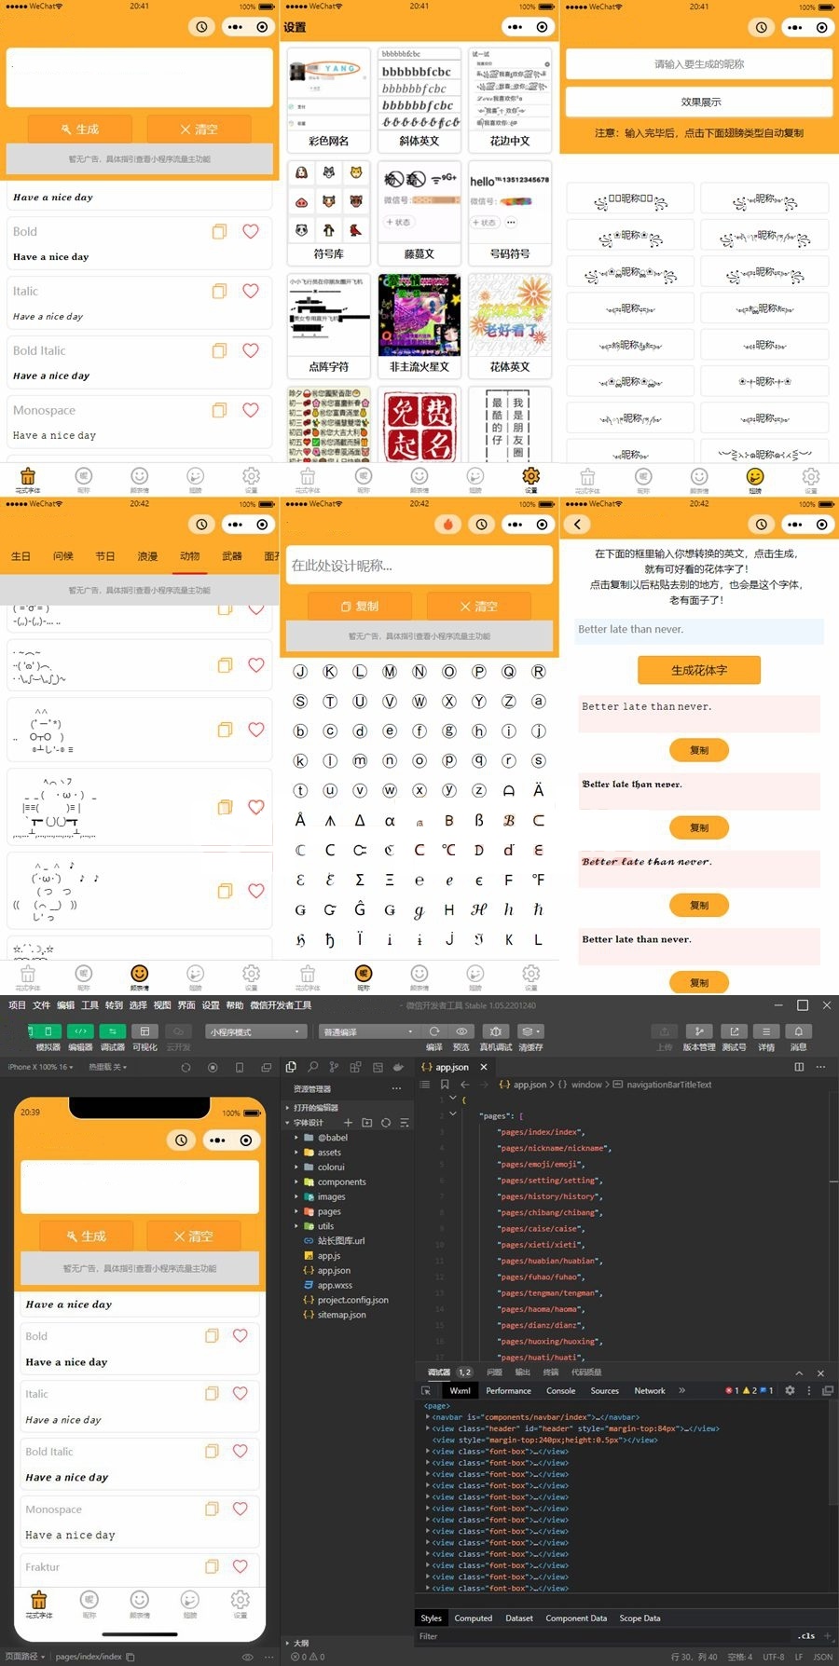The width and height of the screenshot is (839, 1666).
Task: Favorite the Monospace row heart in DevTools simulator
Action: 240,1509
